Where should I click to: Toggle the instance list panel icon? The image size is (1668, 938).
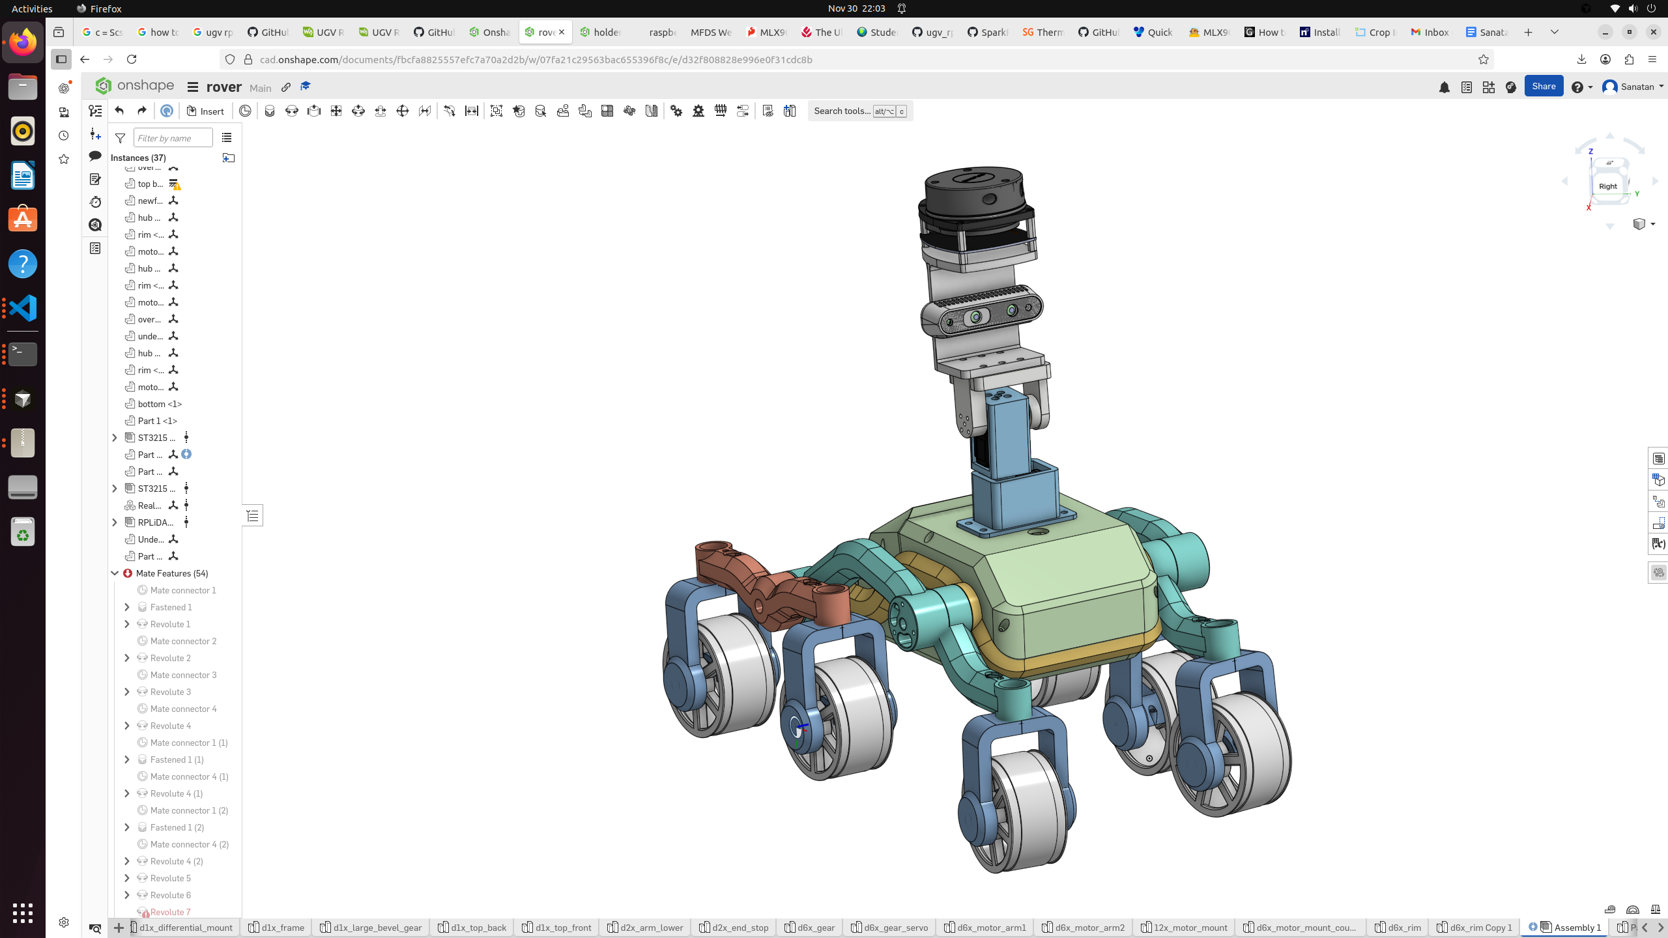[95, 111]
